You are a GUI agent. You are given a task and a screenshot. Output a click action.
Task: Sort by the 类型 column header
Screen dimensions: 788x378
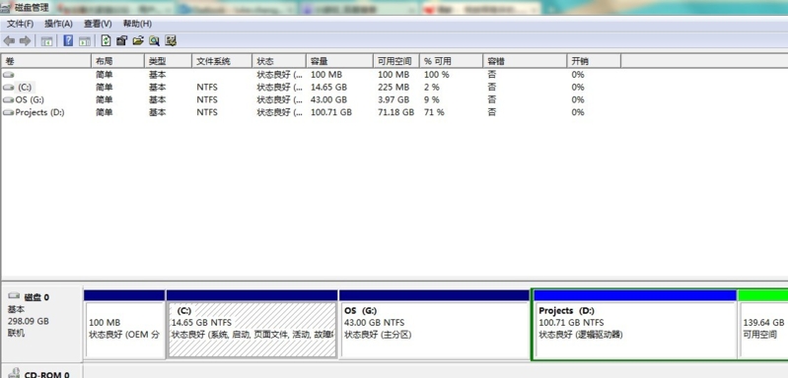pos(168,61)
